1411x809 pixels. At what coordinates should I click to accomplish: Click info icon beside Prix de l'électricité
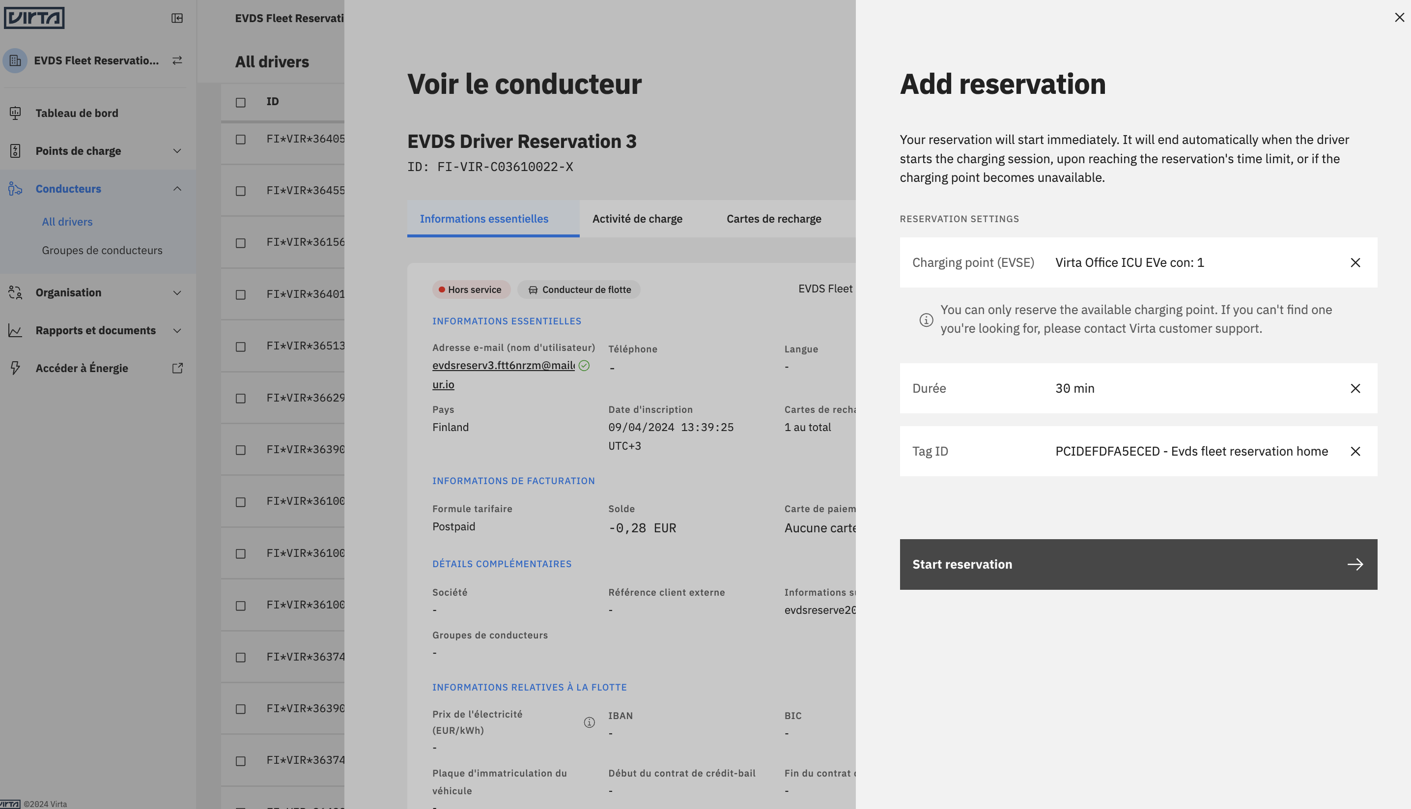coord(589,722)
